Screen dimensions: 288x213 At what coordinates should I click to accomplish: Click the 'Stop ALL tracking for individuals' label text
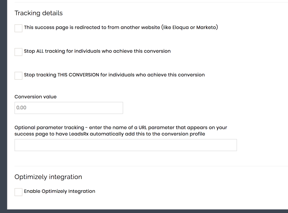coord(97,51)
